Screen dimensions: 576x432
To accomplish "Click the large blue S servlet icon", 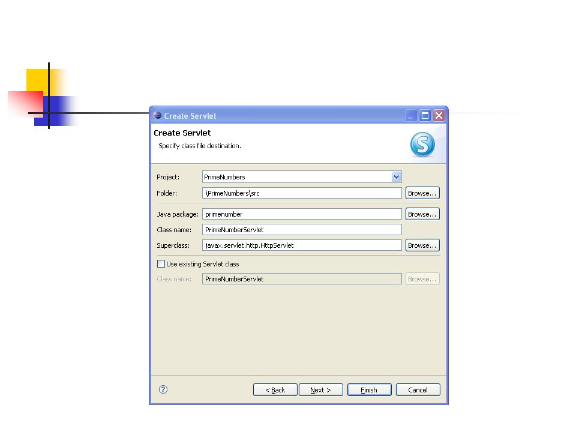I will click(422, 145).
